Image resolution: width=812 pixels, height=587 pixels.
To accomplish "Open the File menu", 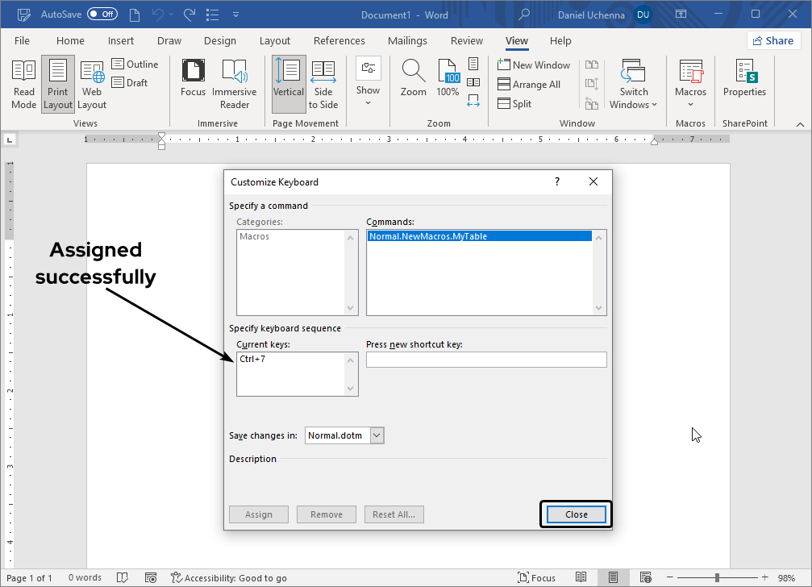I will 22,41.
